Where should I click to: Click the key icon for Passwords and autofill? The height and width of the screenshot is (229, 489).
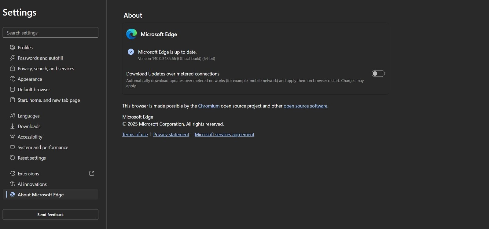[x=13, y=58]
